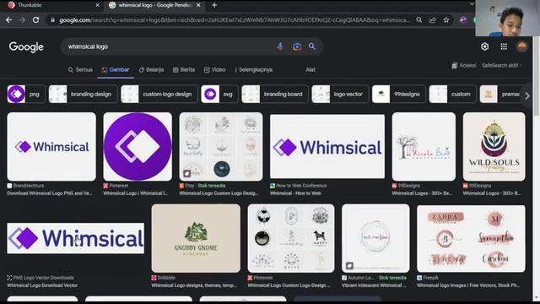Image resolution: width=540 pixels, height=304 pixels.
Task: Open the purple browser extension icon
Action: click(x=463, y=20)
